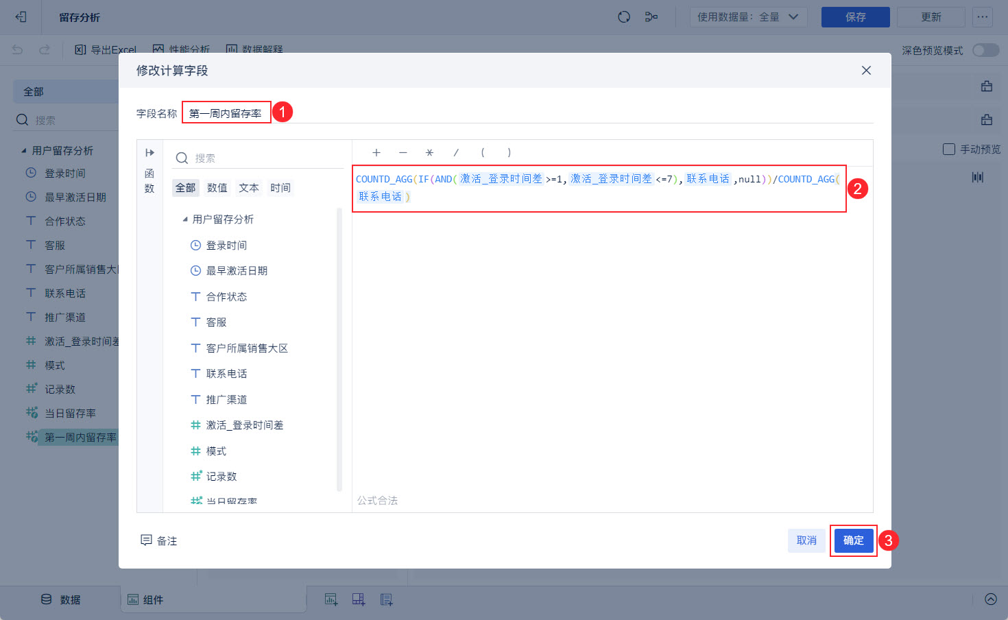The width and height of the screenshot is (1008, 620).
Task: Click the add-table icon in bottom bar
Action: coord(331,599)
